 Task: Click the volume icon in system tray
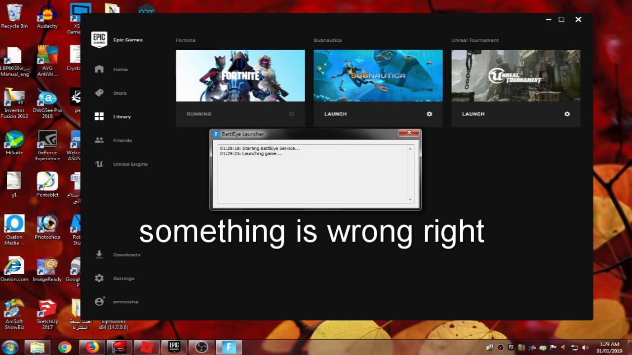(585, 348)
